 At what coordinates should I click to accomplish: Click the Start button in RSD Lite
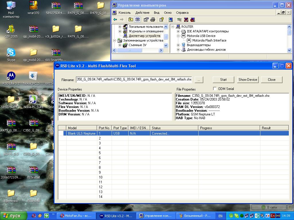click(223, 80)
